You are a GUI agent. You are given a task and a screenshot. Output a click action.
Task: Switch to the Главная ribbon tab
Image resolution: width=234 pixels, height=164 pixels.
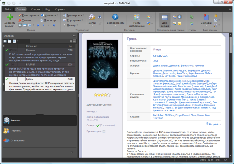tap(21, 9)
